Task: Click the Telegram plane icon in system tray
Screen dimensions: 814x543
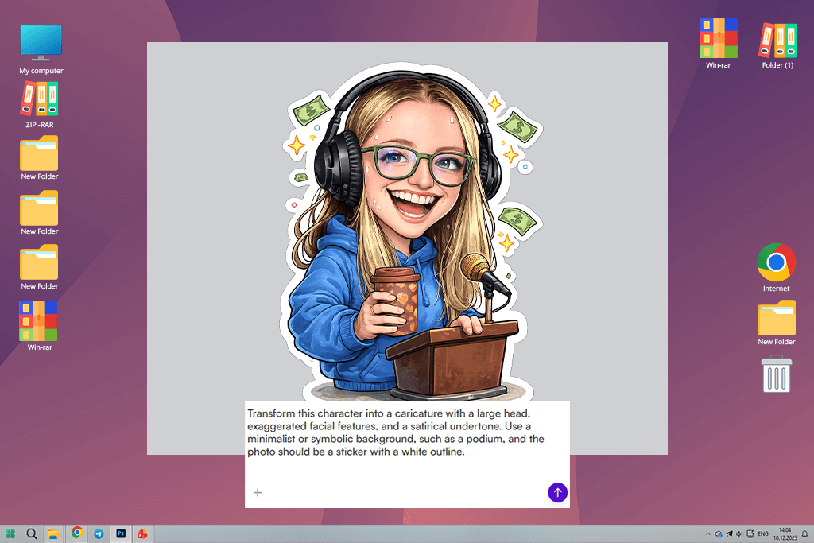Action: click(729, 533)
